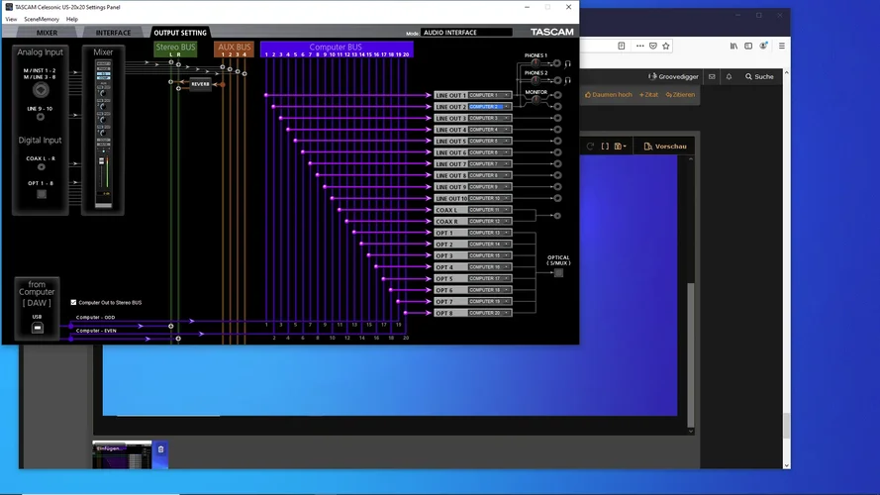Open forum notifications bell icon
The width and height of the screenshot is (880, 495).
(729, 76)
